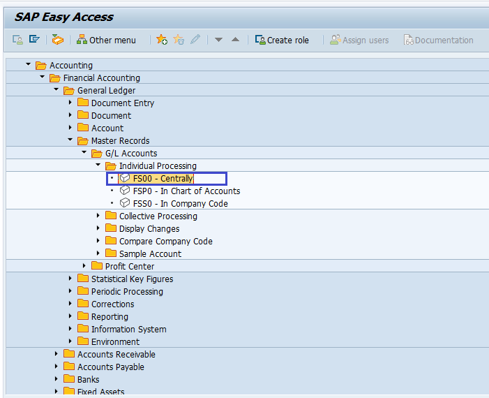Click the Accounts Payable label
This screenshot has height=398, width=489.
(x=111, y=367)
